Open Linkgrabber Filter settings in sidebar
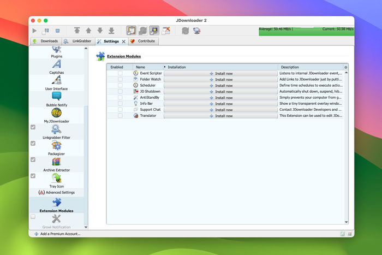Screen dimensions: 382x255 (x=57, y=132)
